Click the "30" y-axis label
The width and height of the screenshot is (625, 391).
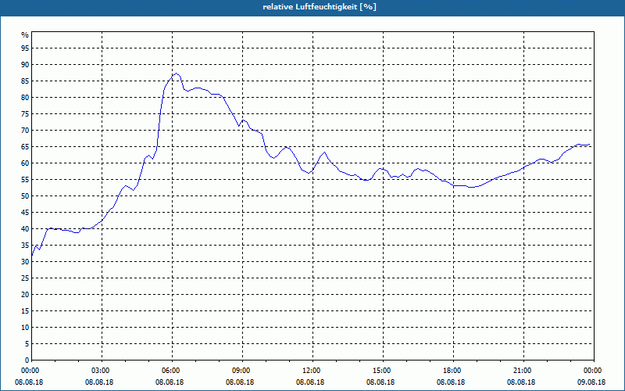point(25,262)
